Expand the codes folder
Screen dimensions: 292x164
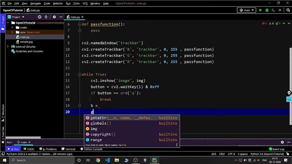[x=12, y=27]
